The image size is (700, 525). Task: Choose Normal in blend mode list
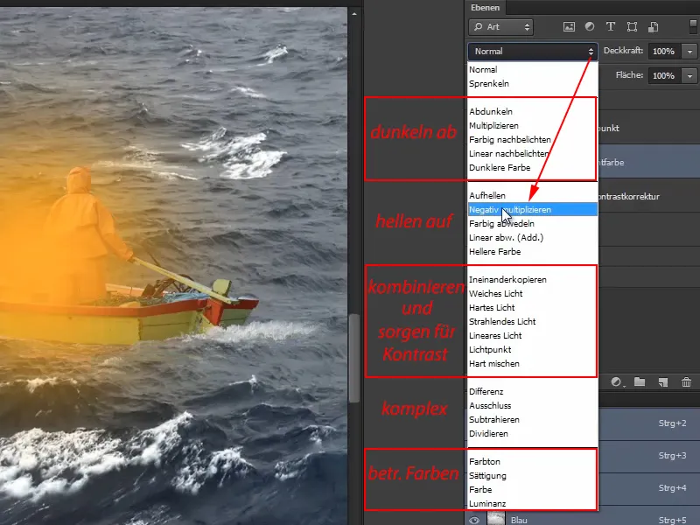pyautogui.click(x=533, y=70)
